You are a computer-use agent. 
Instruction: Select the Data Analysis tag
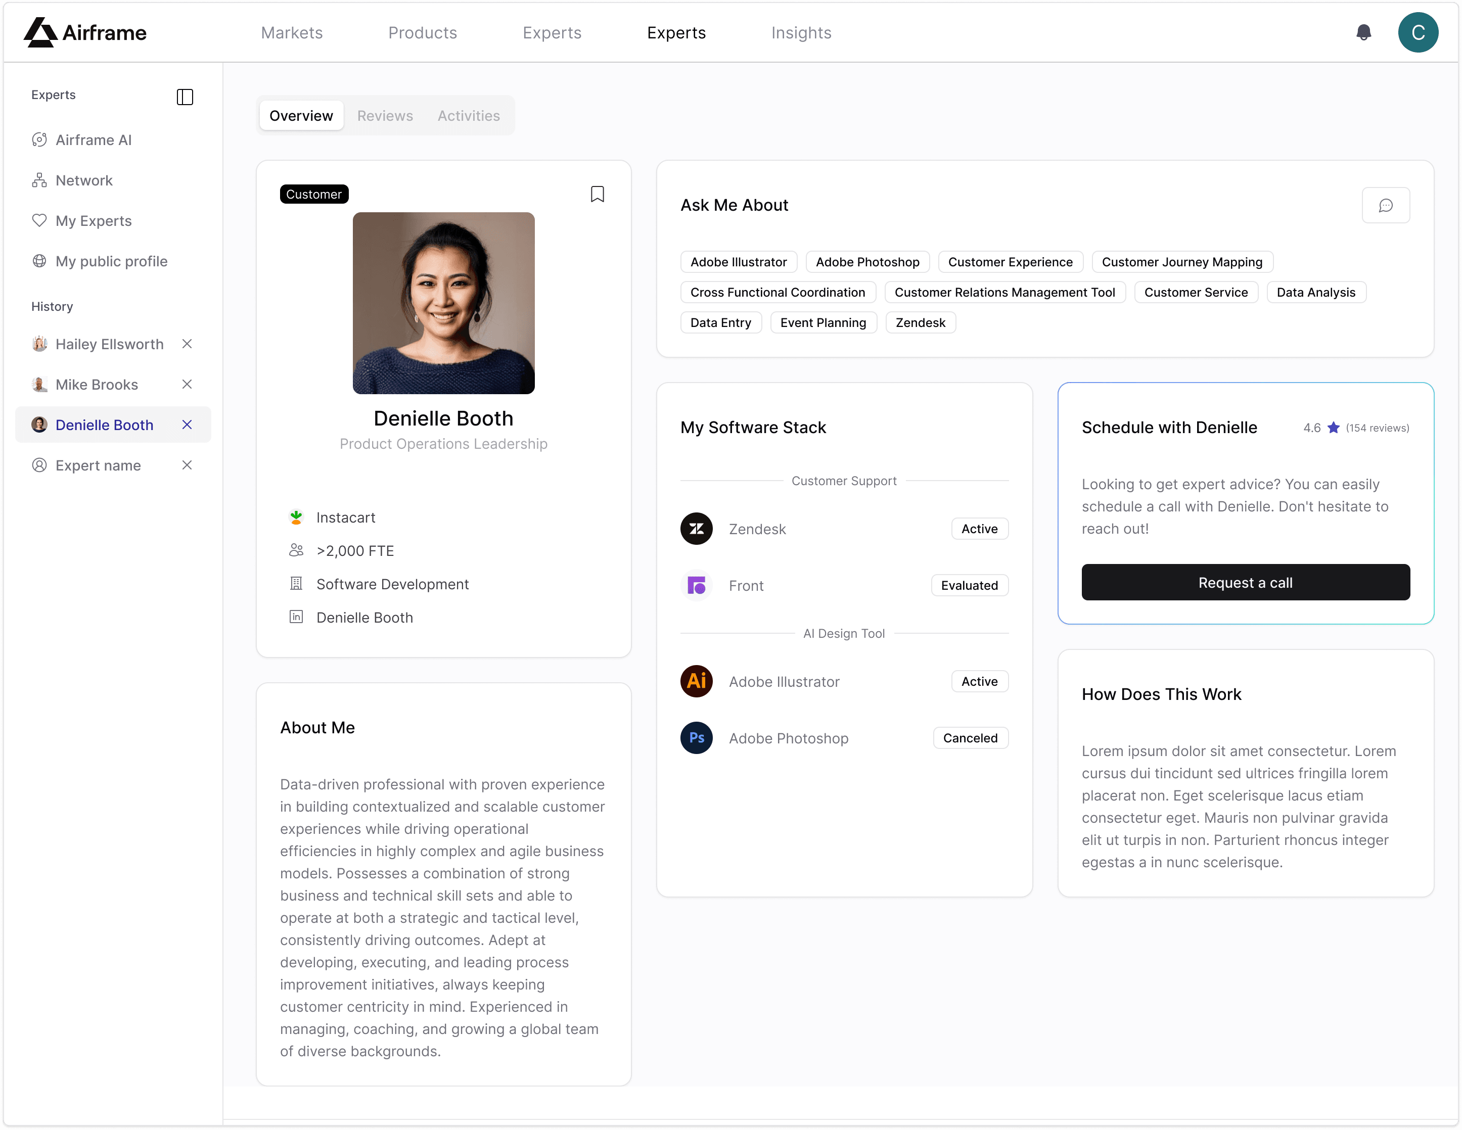(x=1316, y=292)
